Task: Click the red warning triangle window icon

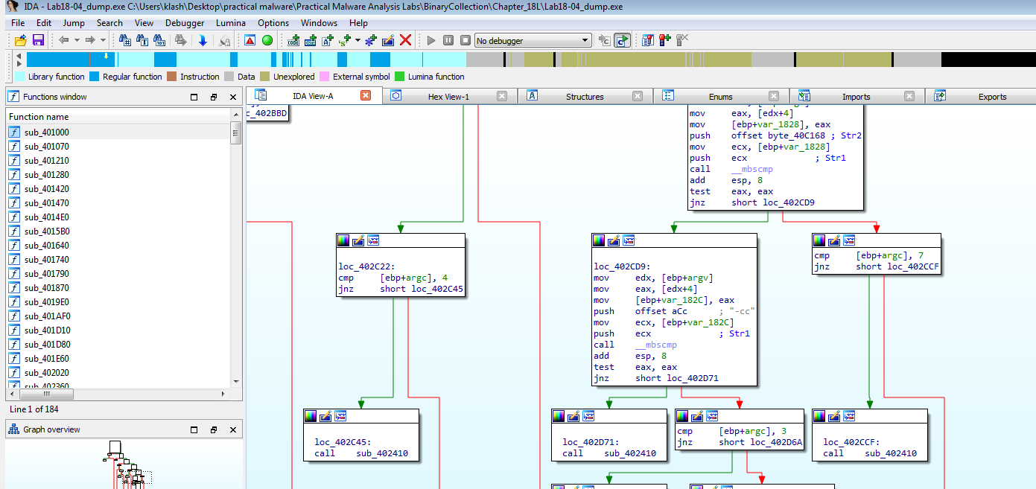Action: 250,40
